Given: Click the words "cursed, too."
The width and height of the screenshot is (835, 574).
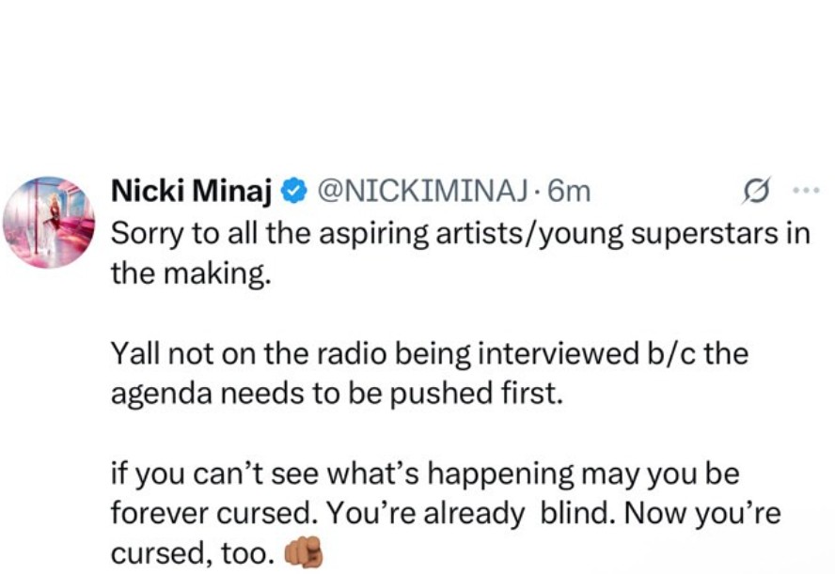Looking at the screenshot, I should pos(193,554).
